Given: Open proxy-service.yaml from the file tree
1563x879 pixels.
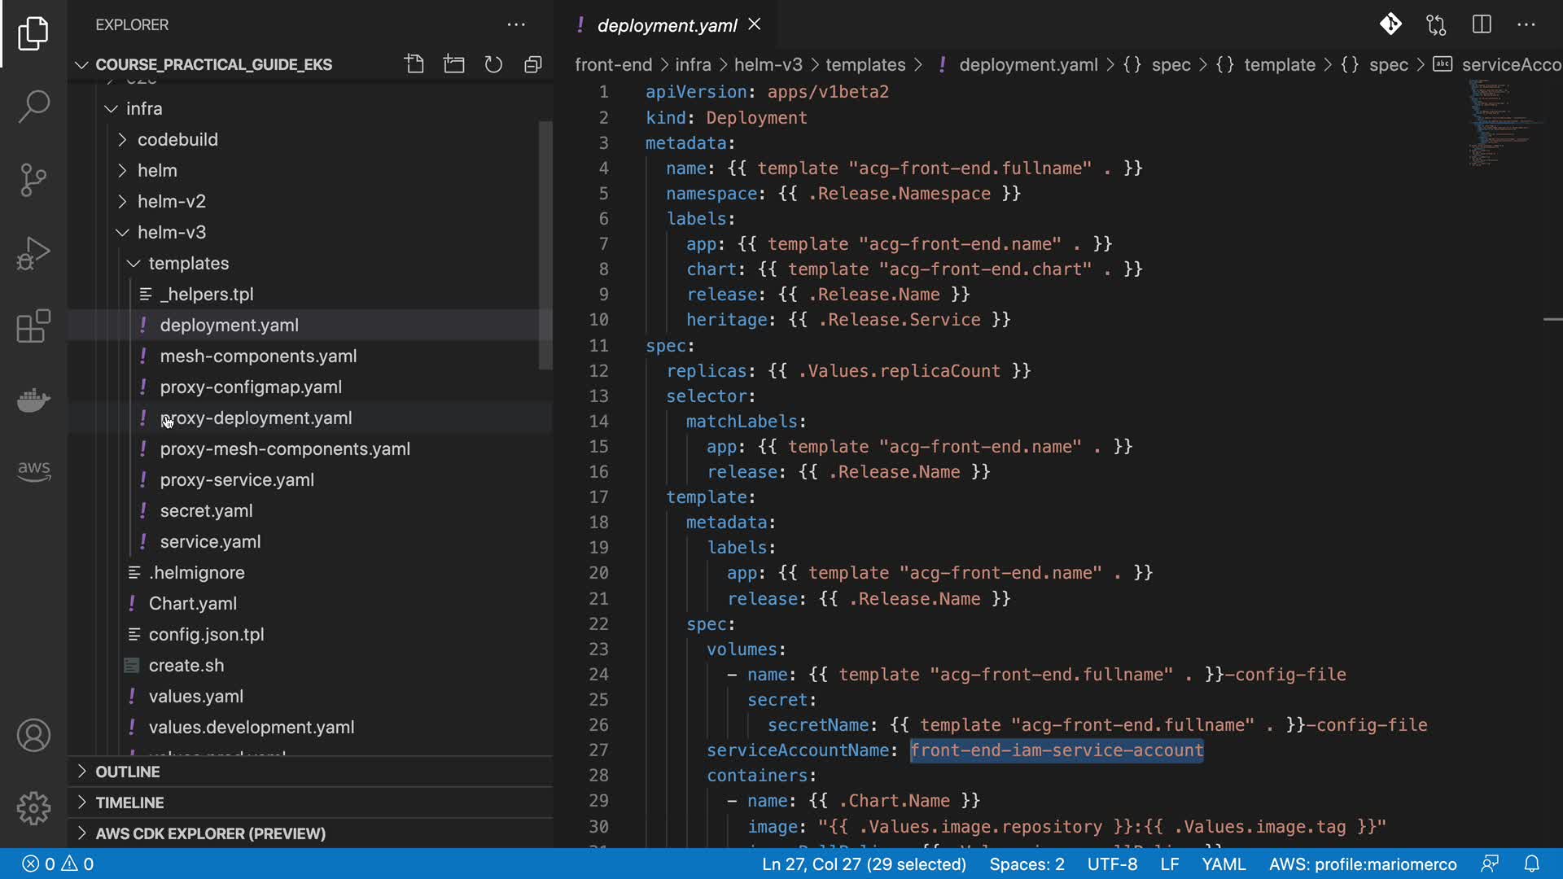Looking at the screenshot, I should 237,479.
